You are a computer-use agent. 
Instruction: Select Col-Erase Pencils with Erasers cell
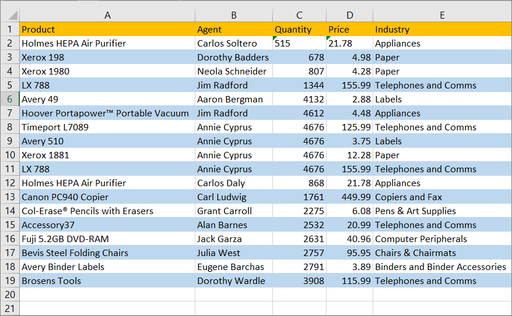[x=107, y=211]
